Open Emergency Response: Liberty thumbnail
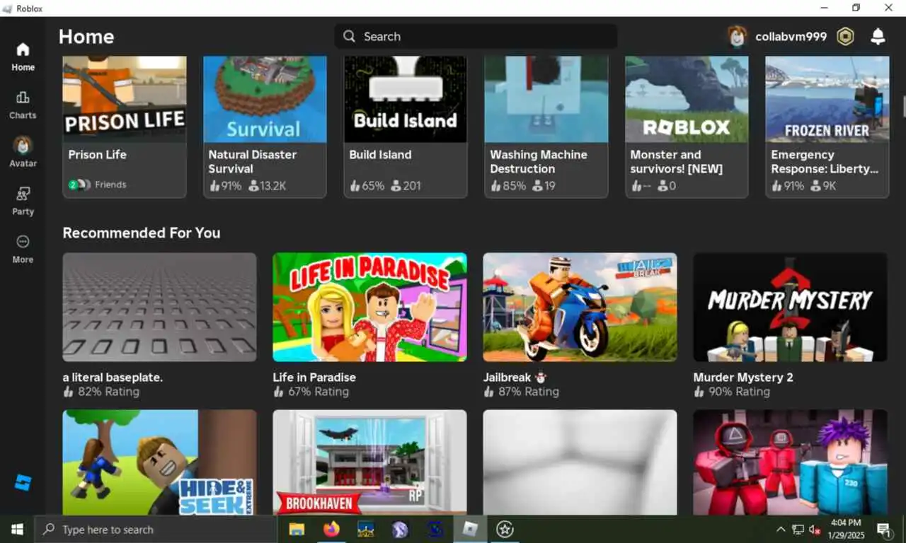The image size is (906, 543). (x=827, y=100)
